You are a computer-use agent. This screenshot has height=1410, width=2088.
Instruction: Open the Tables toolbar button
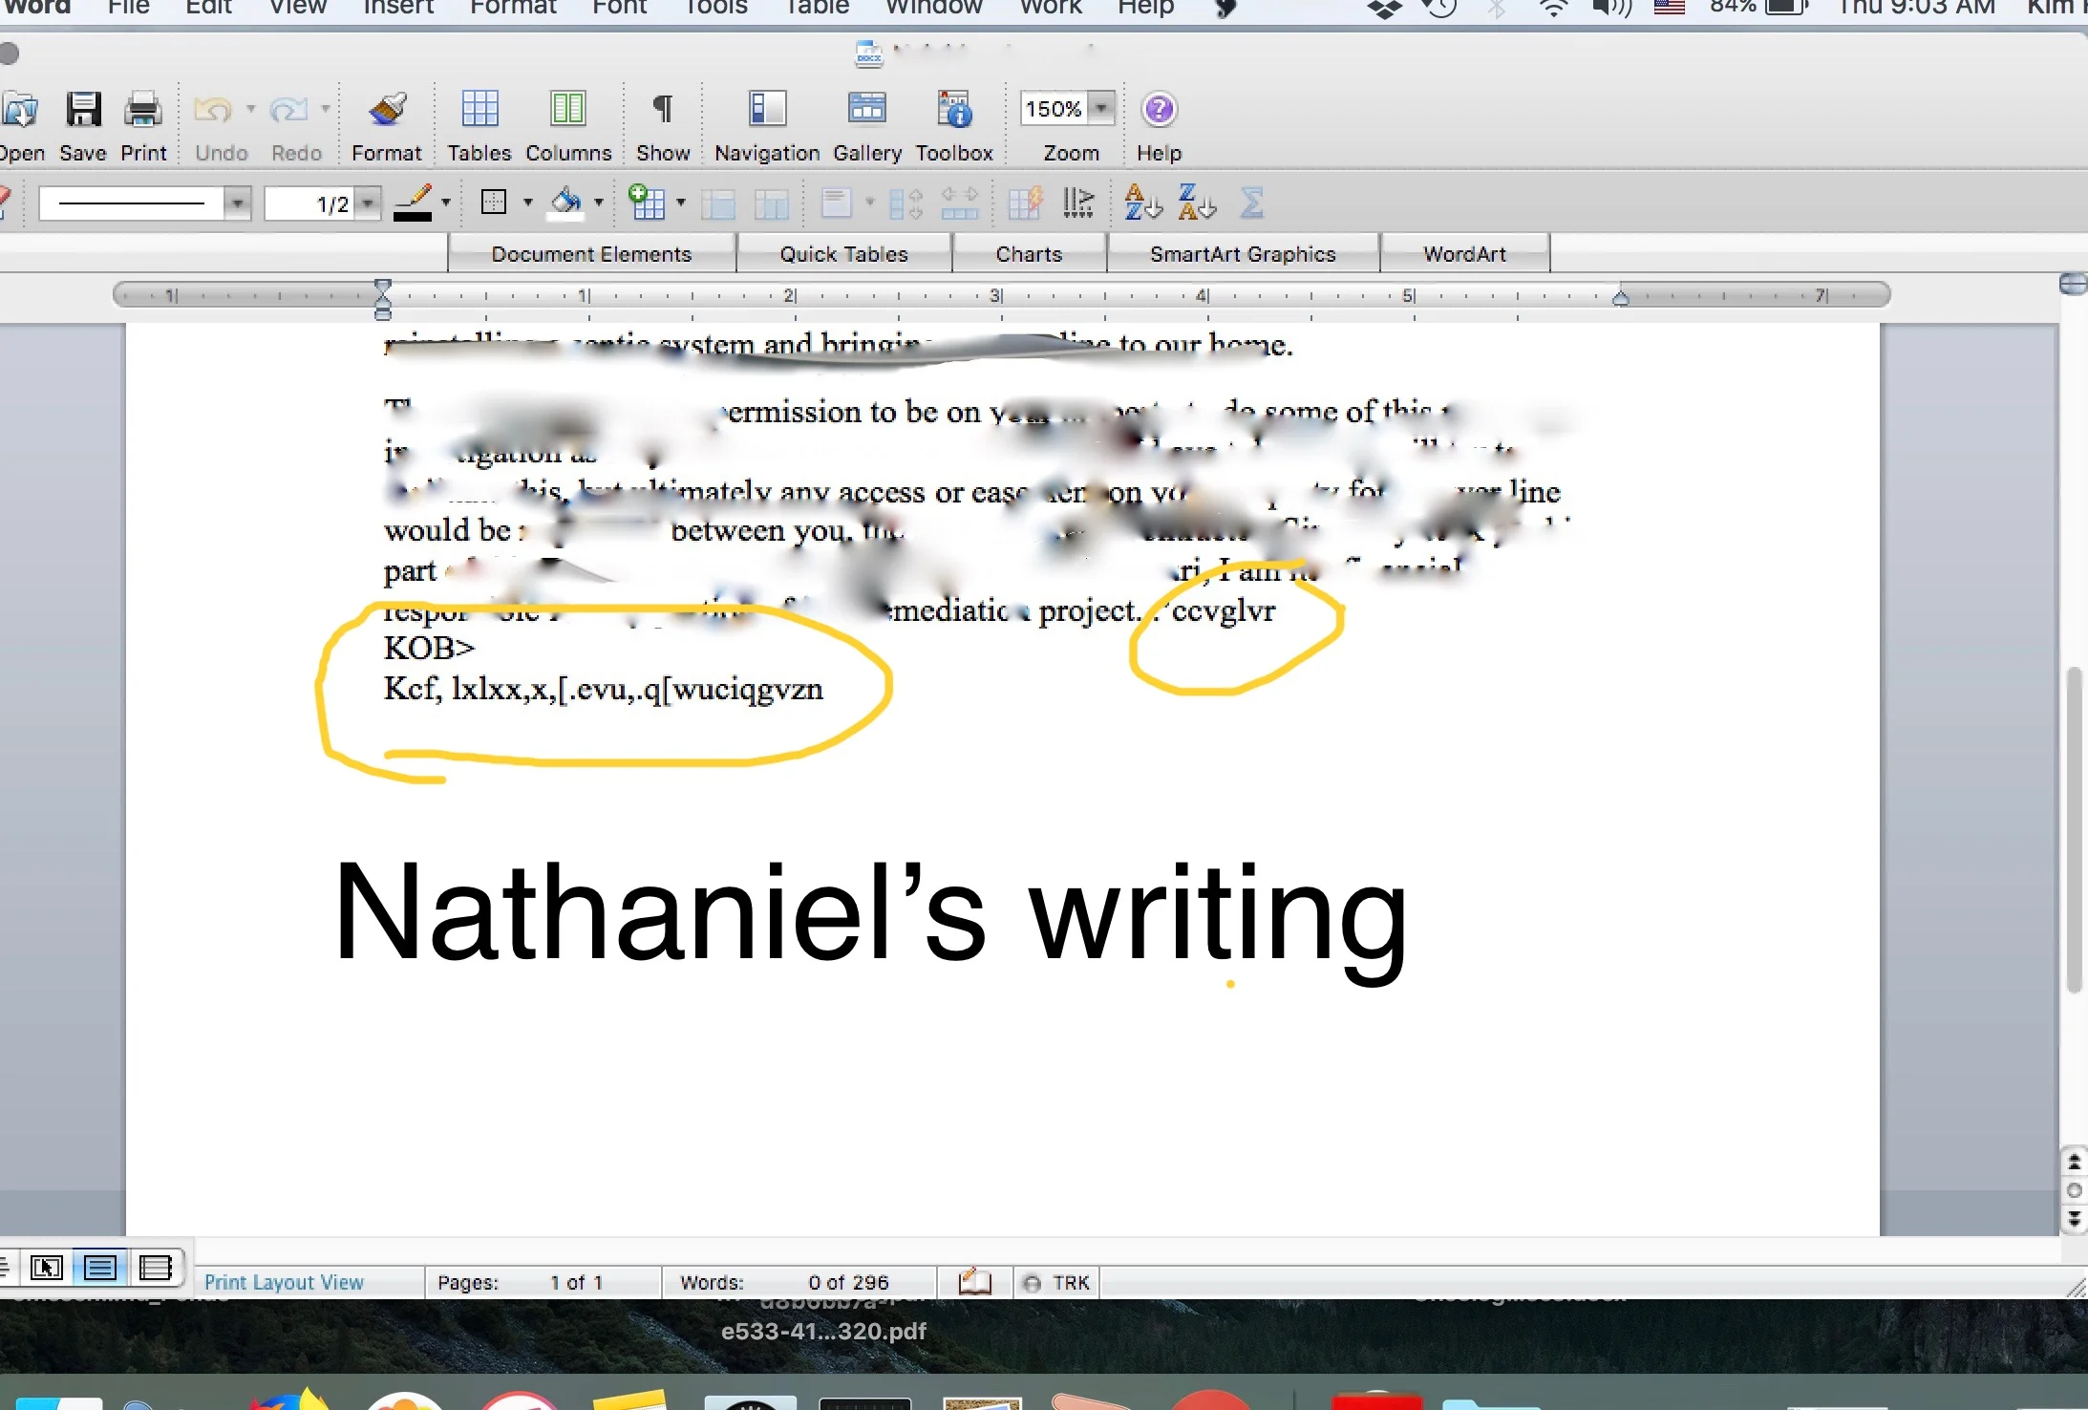point(479,109)
